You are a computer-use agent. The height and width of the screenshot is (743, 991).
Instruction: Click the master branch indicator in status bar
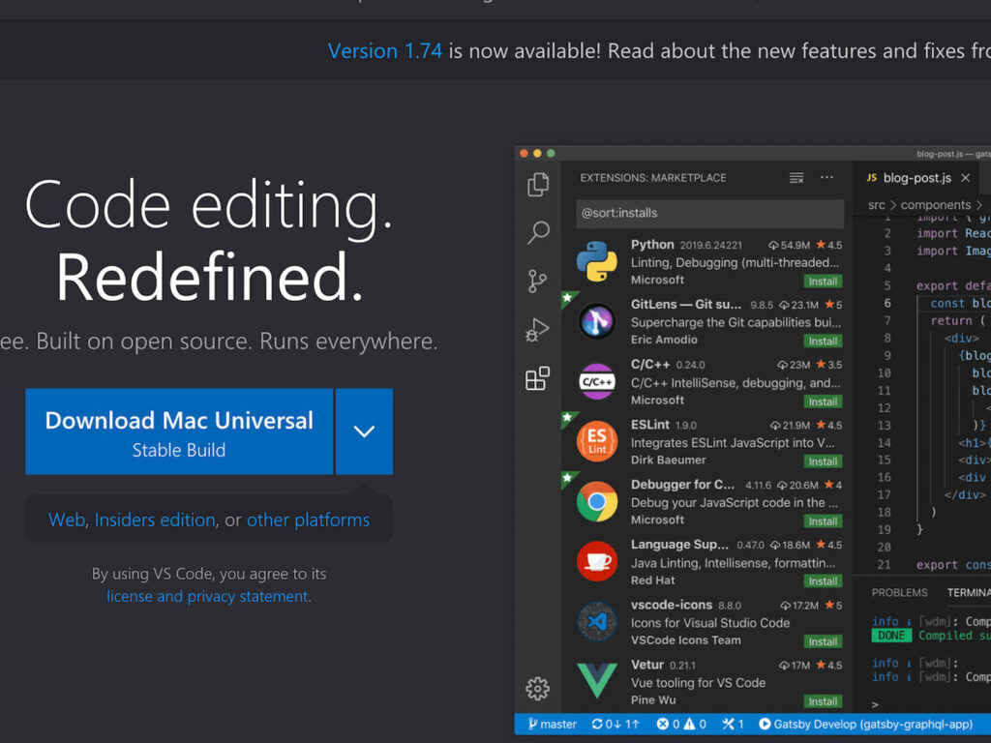tap(553, 724)
